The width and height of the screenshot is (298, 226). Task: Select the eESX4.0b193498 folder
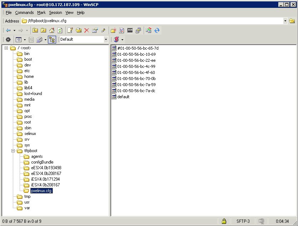[x=46, y=168]
